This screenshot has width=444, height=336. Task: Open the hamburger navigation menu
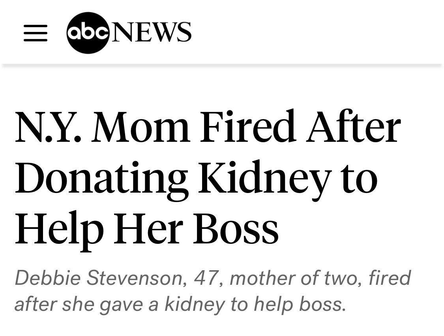point(36,33)
